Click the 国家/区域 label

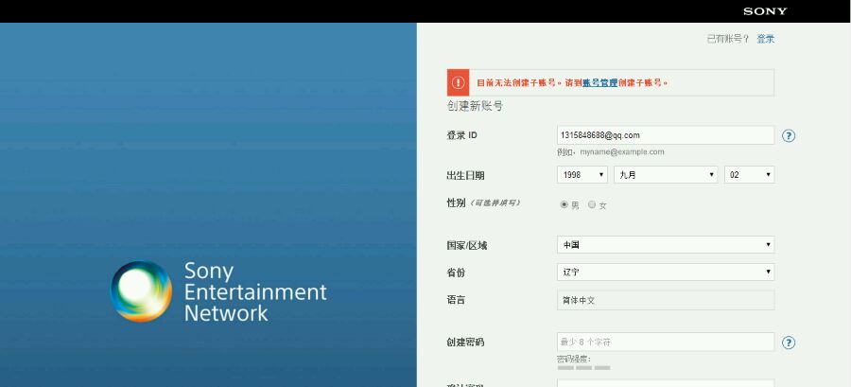point(467,245)
